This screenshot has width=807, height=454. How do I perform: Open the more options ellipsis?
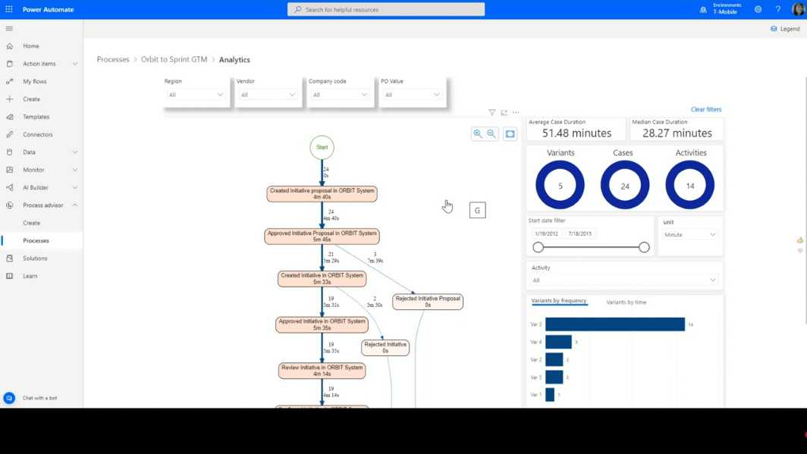[516, 112]
